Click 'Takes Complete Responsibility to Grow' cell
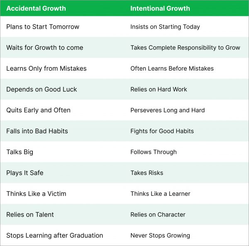Screen dimensions: 249x246 pyautogui.click(x=185, y=47)
